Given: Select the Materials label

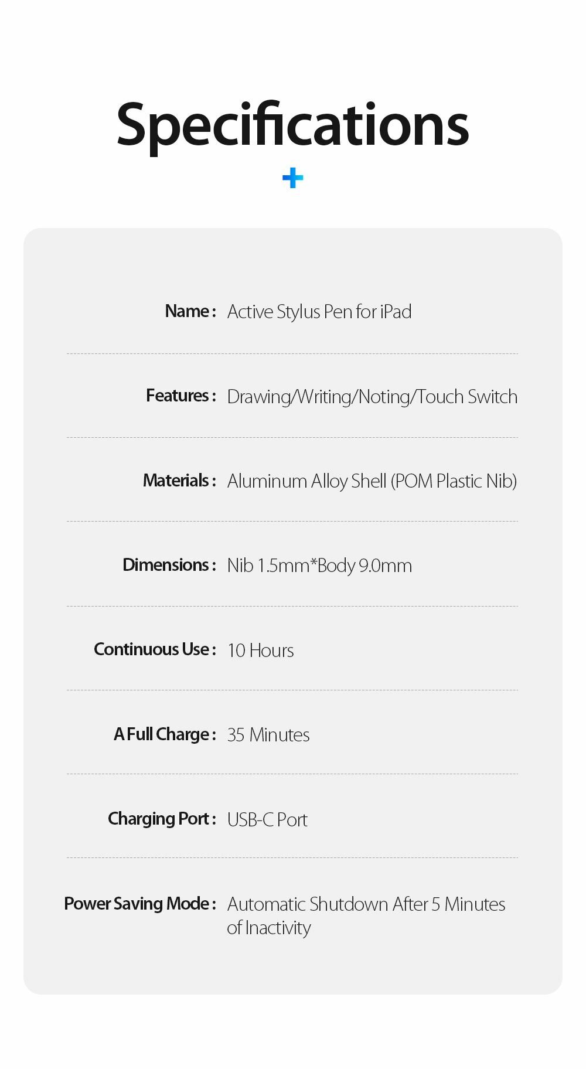Looking at the screenshot, I should [179, 481].
